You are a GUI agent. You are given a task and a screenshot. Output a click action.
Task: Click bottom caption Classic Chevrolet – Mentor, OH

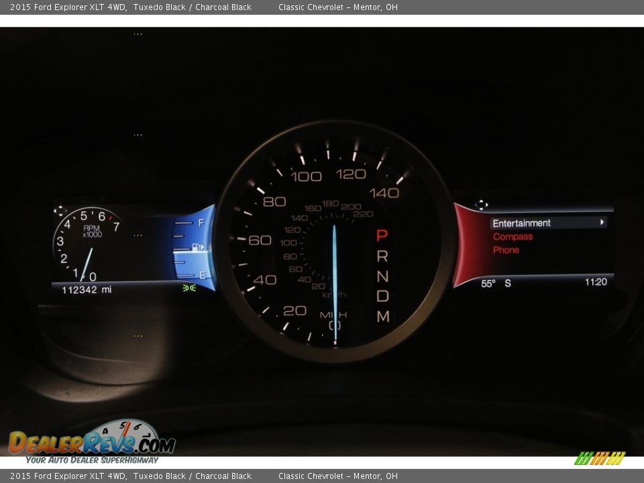(x=338, y=476)
